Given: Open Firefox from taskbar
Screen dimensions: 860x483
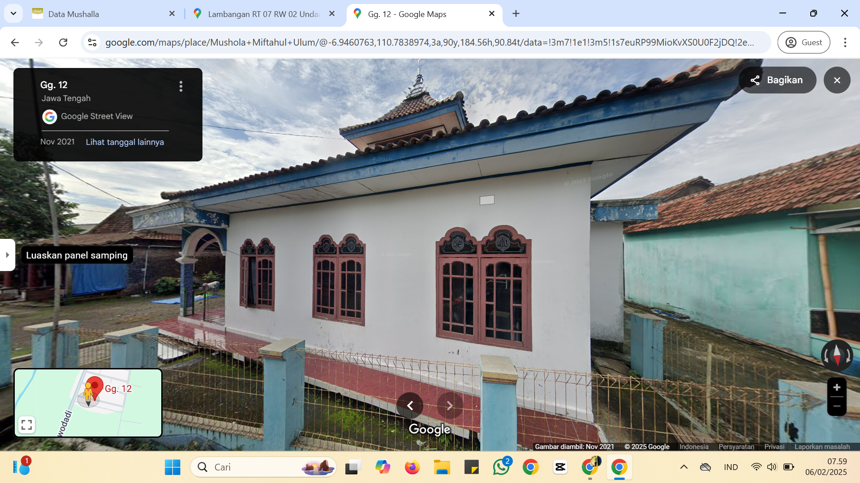Looking at the screenshot, I should pyautogui.click(x=413, y=467).
